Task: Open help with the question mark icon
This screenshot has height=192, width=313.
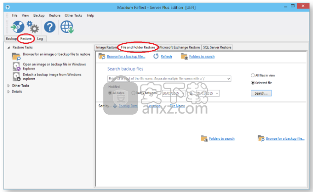Action: [x=50, y=27]
